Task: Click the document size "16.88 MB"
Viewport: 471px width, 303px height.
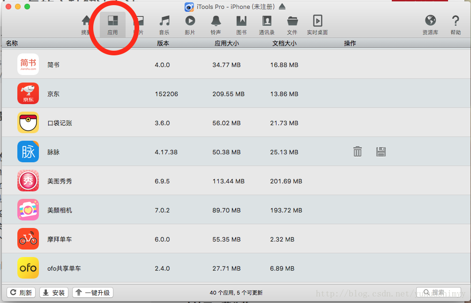Action: [284, 65]
